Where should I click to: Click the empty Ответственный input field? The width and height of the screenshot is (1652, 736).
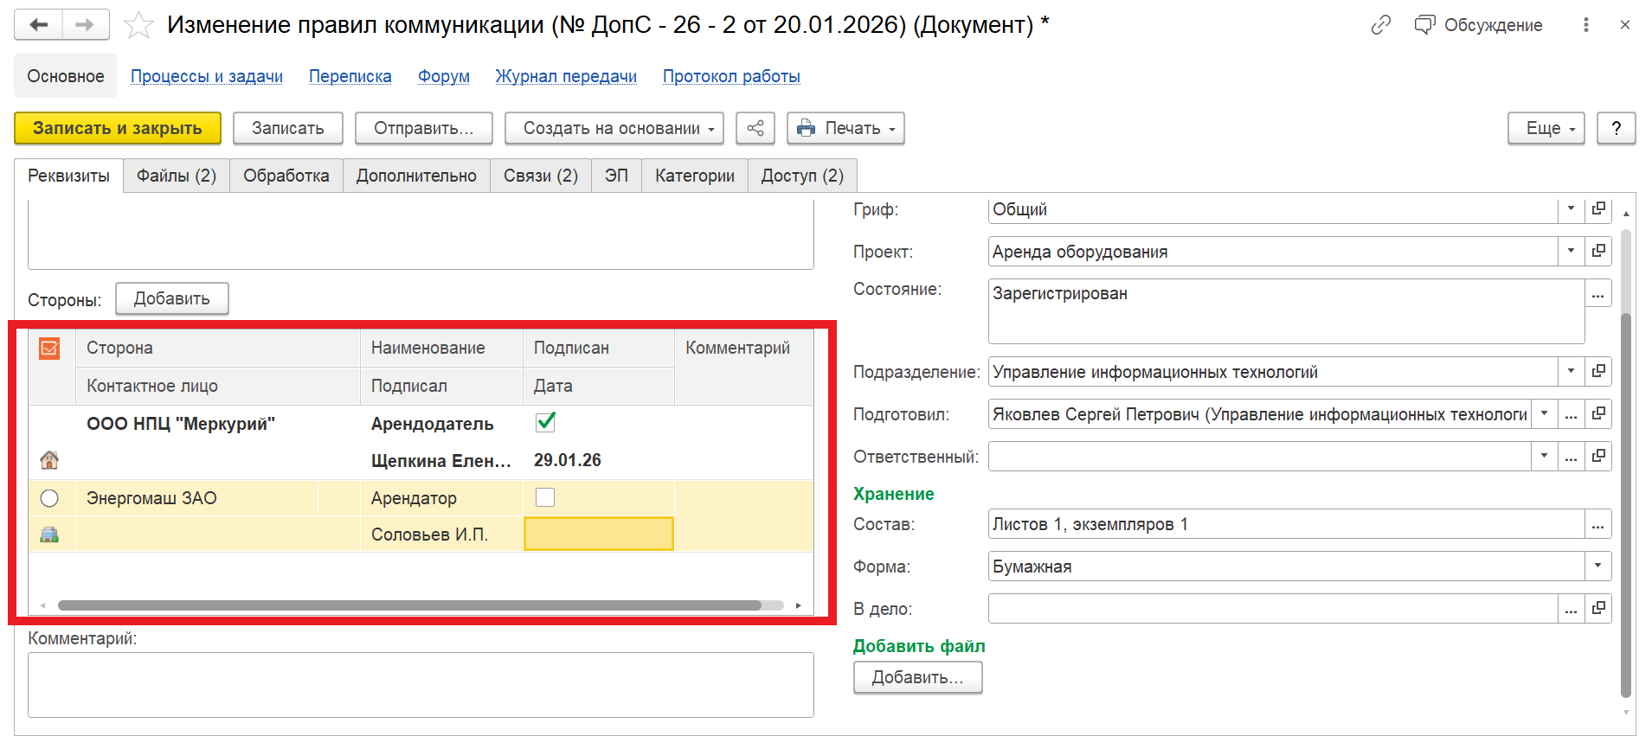pos(1258,457)
